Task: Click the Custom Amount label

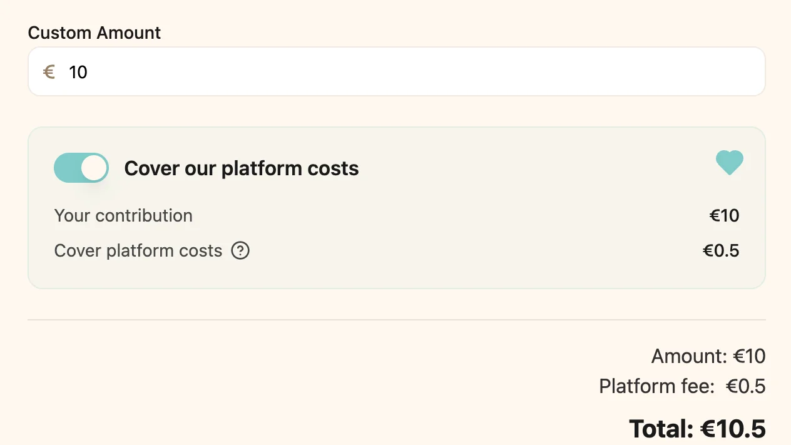Action: tap(94, 33)
